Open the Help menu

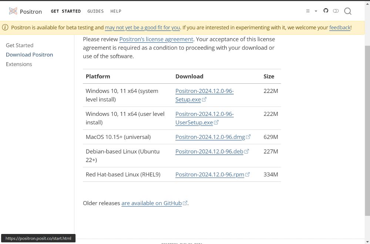(x=116, y=11)
